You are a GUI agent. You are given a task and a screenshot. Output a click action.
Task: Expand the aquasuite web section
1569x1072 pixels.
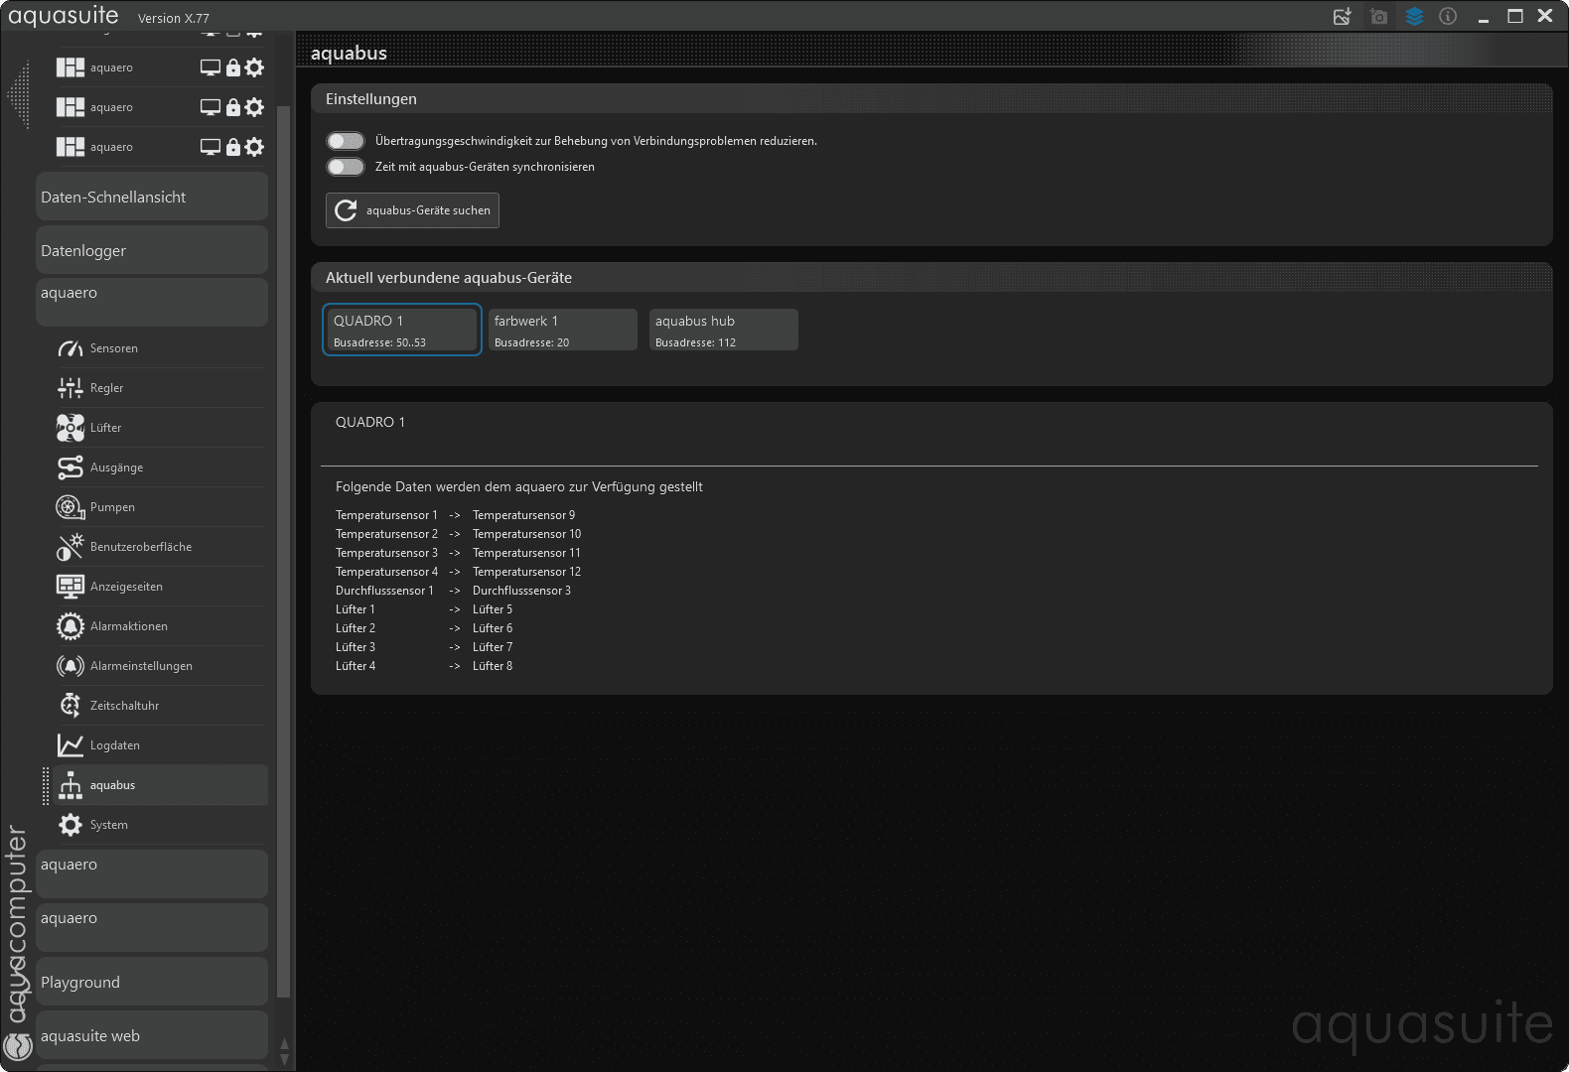click(152, 1035)
